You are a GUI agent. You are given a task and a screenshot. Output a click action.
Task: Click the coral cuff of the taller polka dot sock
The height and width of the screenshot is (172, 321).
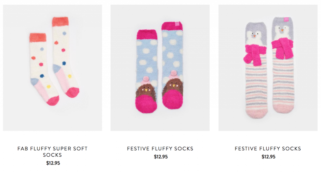point(60,22)
